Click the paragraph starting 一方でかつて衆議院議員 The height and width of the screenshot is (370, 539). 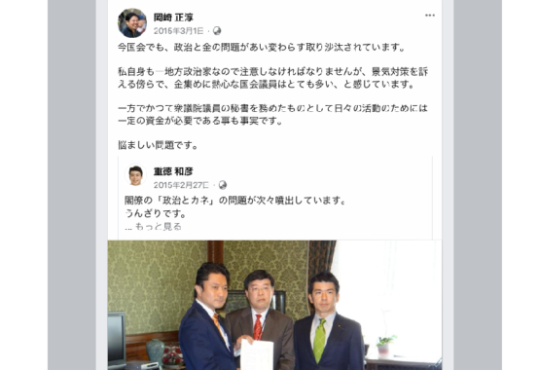pyautogui.click(x=273, y=115)
